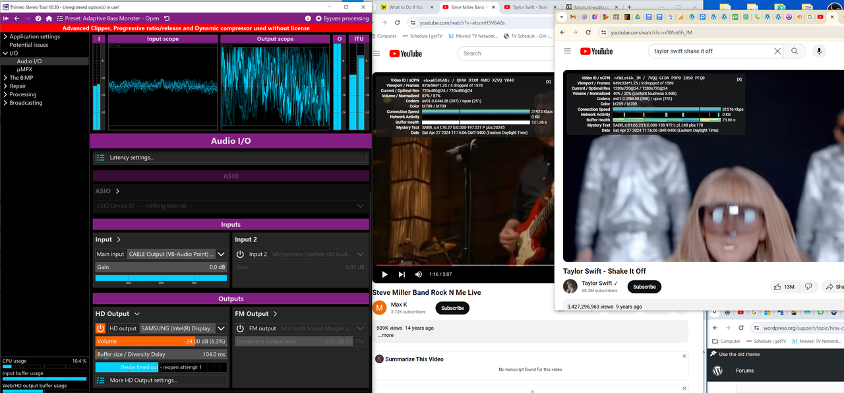Jump to first page in Stereo Tool toolbar

tap(7, 18)
